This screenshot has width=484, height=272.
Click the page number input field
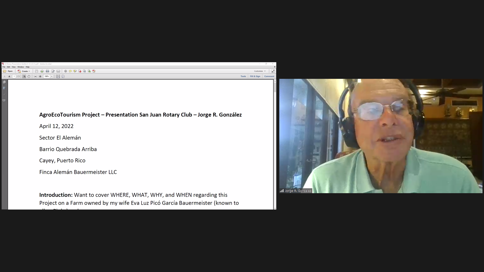coord(14,76)
